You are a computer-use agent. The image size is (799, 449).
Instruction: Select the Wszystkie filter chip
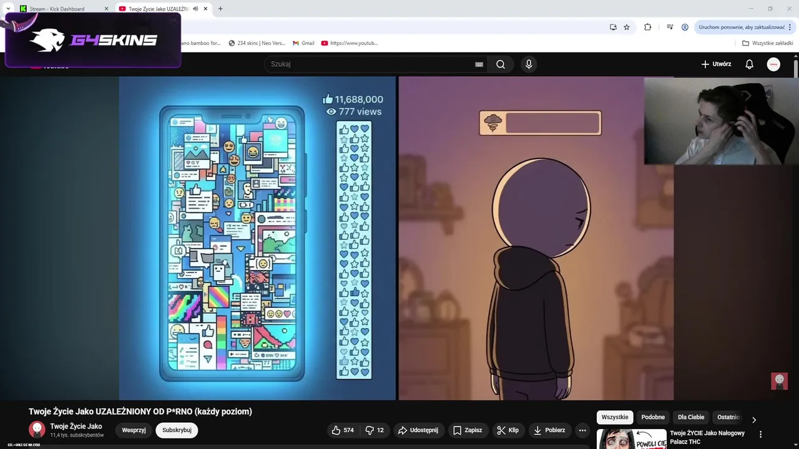click(615, 417)
